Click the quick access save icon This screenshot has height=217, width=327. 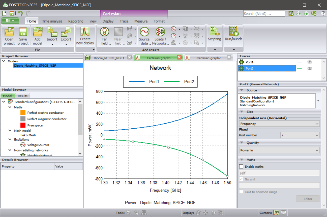pos(12,13)
